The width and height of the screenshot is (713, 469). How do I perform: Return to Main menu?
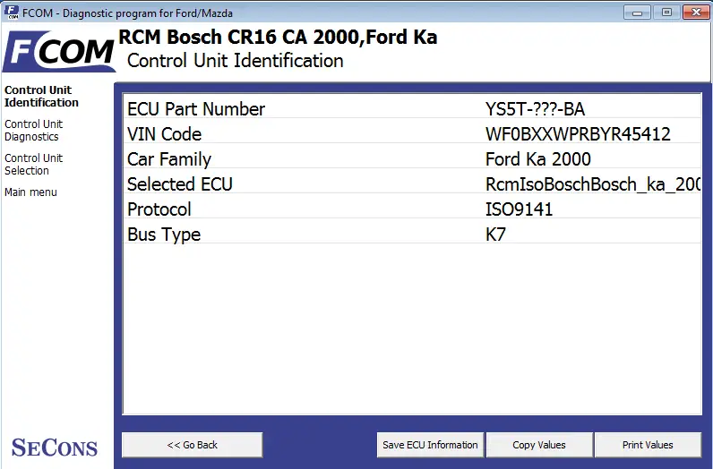tap(30, 192)
